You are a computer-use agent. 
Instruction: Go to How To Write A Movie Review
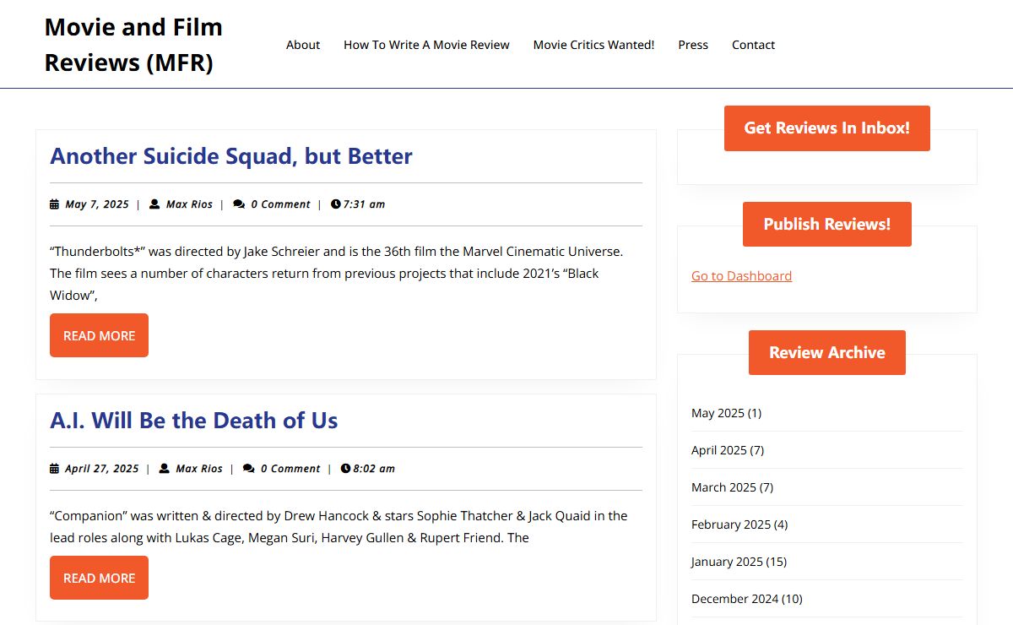[426, 45]
